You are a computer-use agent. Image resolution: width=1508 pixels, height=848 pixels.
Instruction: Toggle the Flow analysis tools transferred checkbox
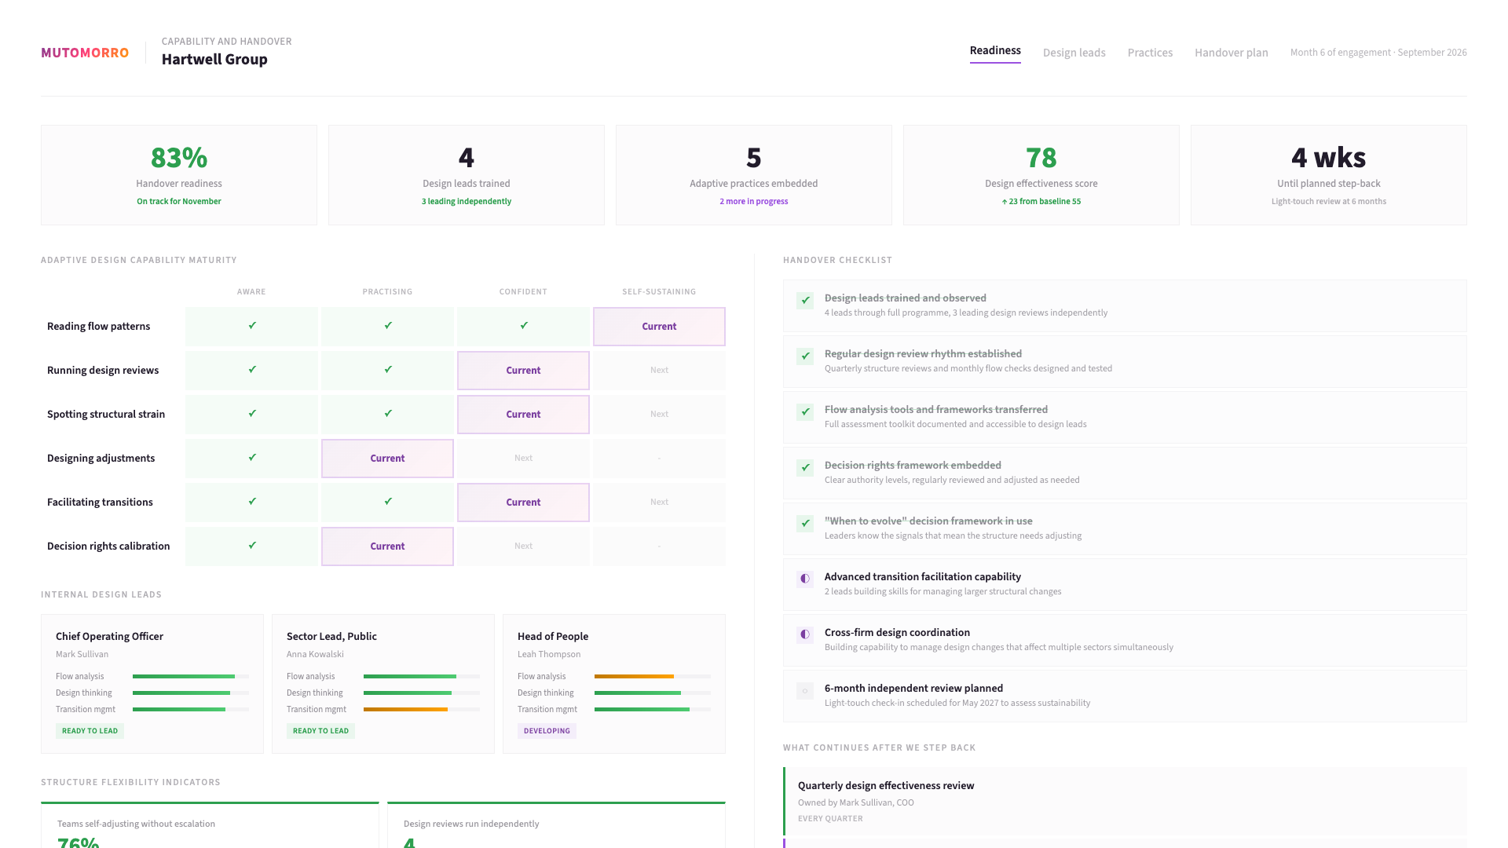[x=805, y=411]
